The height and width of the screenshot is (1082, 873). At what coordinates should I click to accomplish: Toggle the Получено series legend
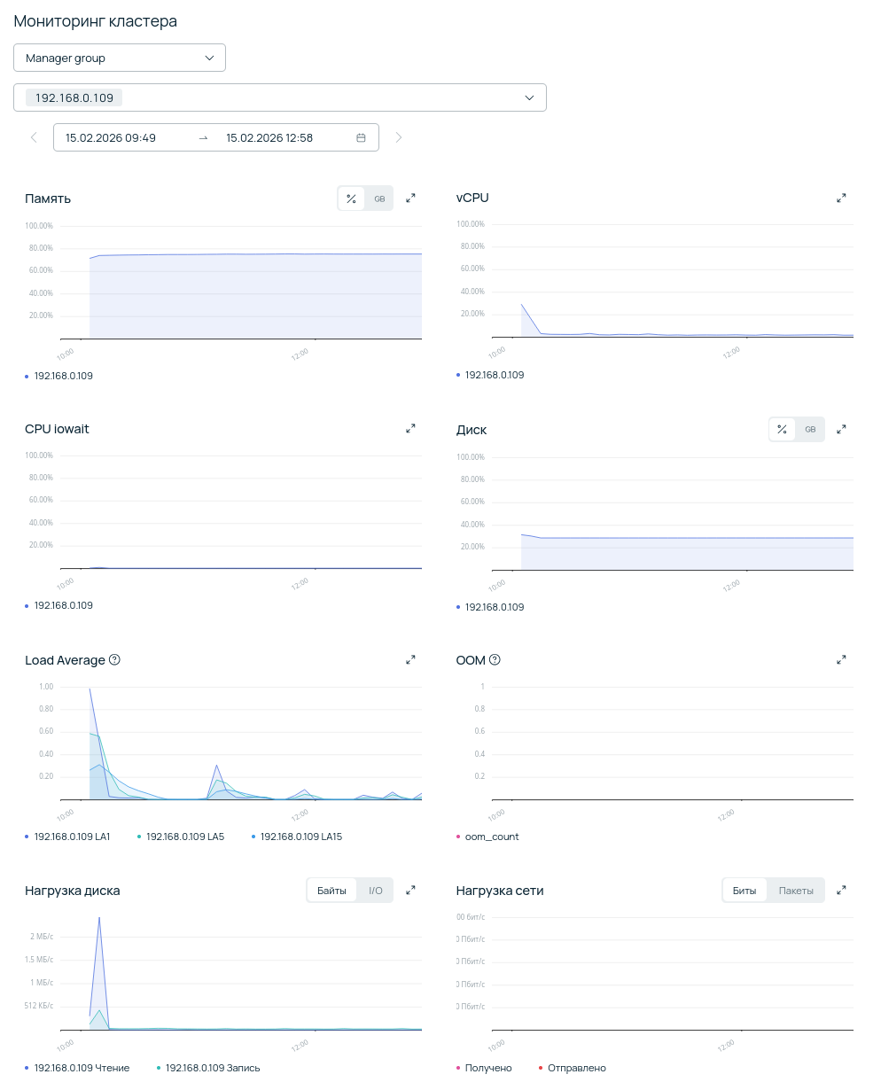click(487, 1068)
